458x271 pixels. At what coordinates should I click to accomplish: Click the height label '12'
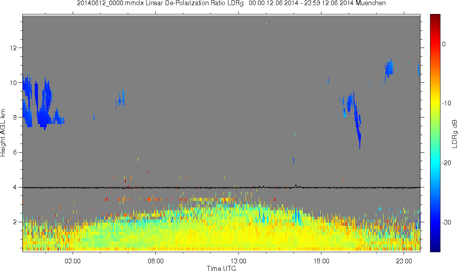(14, 48)
